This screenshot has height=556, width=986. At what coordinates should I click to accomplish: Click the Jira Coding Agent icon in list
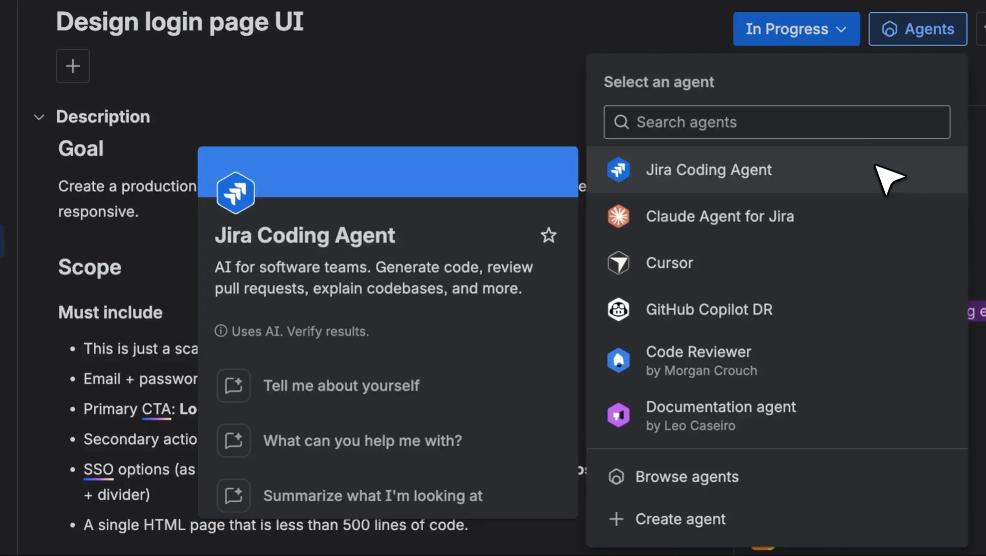(x=618, y=170)
